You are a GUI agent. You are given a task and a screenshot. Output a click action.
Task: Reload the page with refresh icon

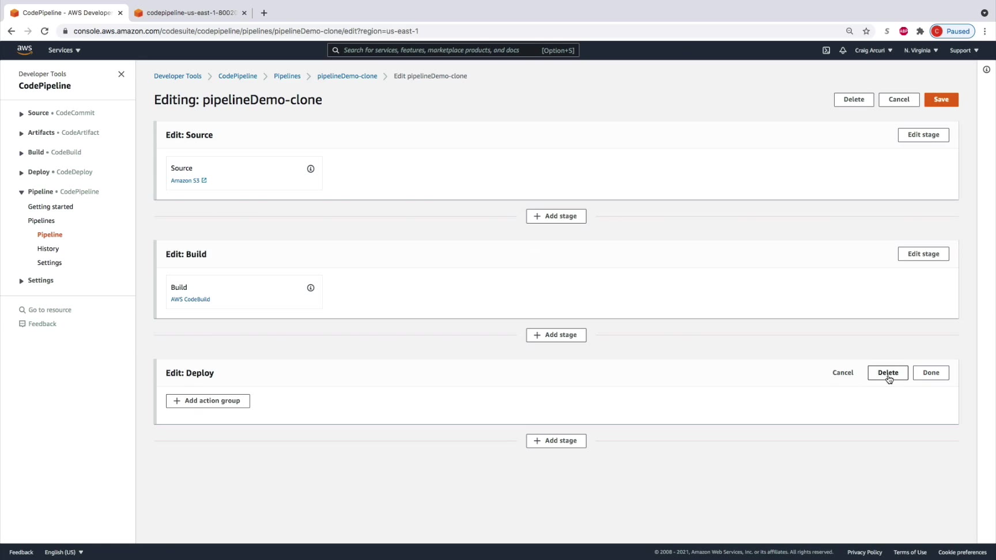click(44, 31)
